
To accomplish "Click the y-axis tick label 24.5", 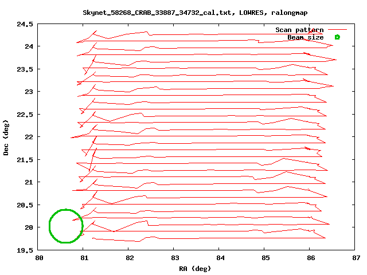I will tap(25, 24).
